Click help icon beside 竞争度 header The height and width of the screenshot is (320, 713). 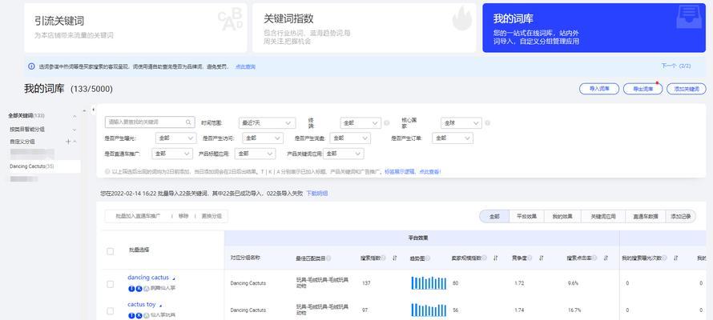tap(530, 258)
